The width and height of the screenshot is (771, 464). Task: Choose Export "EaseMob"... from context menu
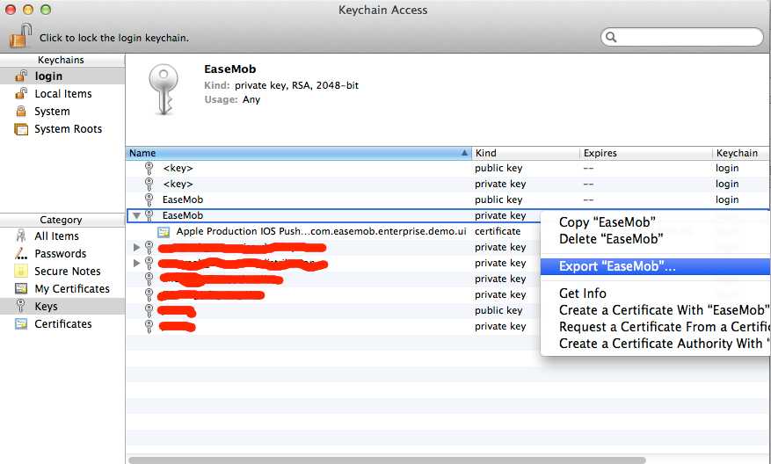656,266
